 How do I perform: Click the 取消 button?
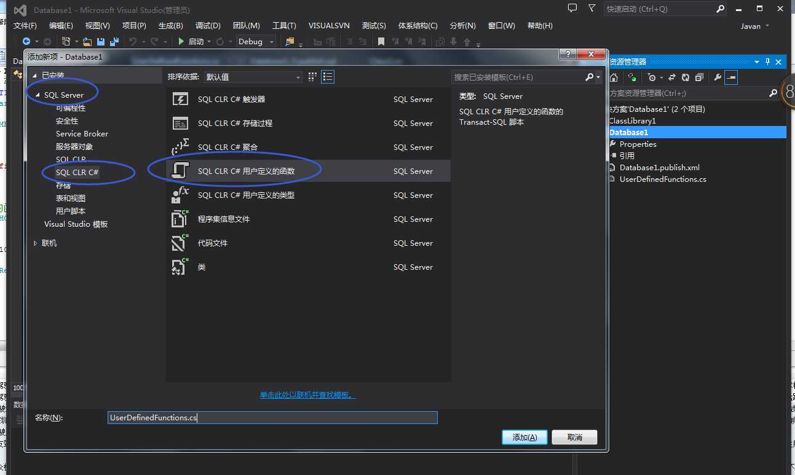575,438
